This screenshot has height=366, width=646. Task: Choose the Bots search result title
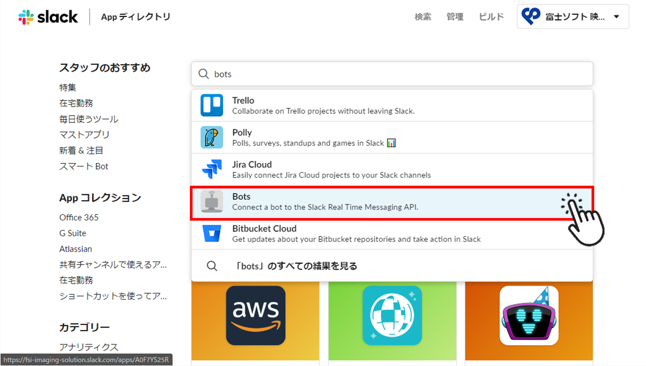coord(241,197)
